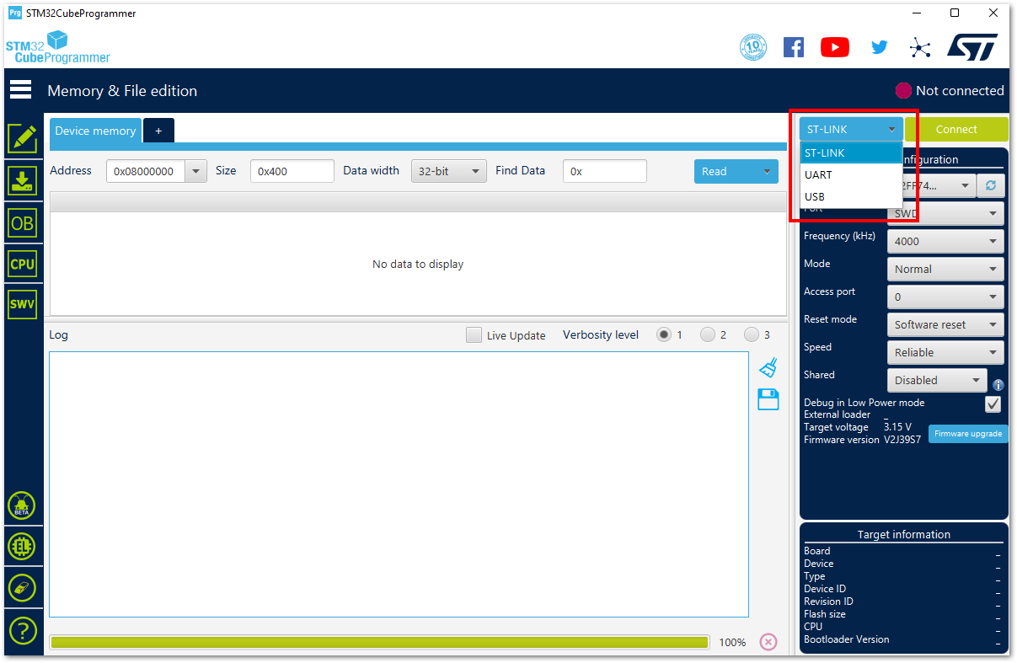This screenshot has height=663, width=1017.
Task: Click the STM32CubeProgrammer logo
Action: click(x=58, y=47)
